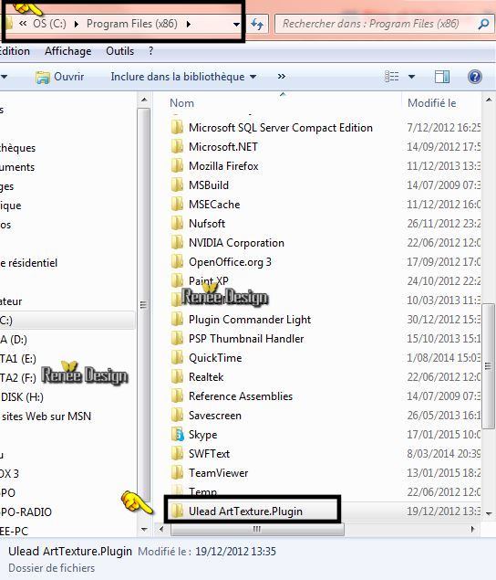
Task: Select drive (D:) in navigation pane
Action: [14, 340]
